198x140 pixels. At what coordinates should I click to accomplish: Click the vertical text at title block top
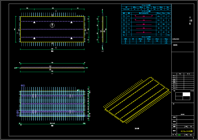click(190, 20)
